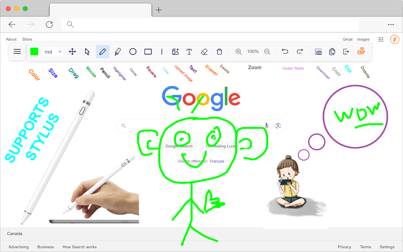The height and width of the screenshot is (252, 403).
Task: Select the Highlighter tool
Action: point(118,52)
